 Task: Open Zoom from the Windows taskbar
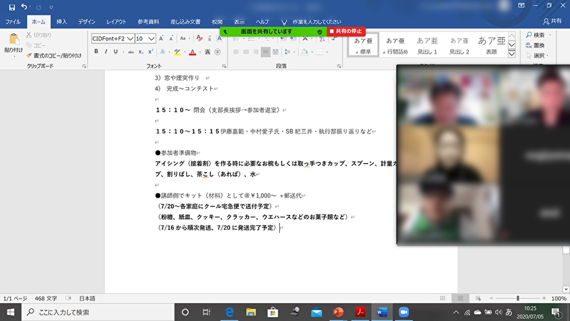click(x=404, y=312)
